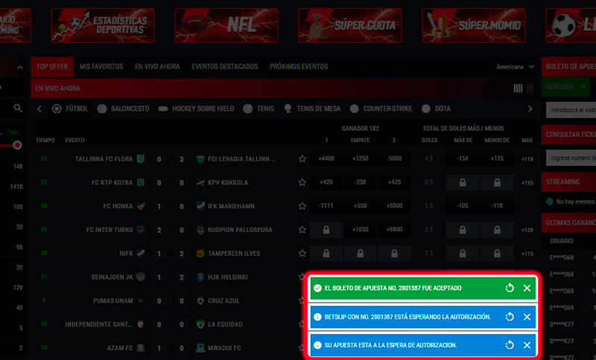The width and height of the screenshot is (596, 360).
Task: Close the 'Betslip con no. 2801387' notification
Action: tap(527, 317)
